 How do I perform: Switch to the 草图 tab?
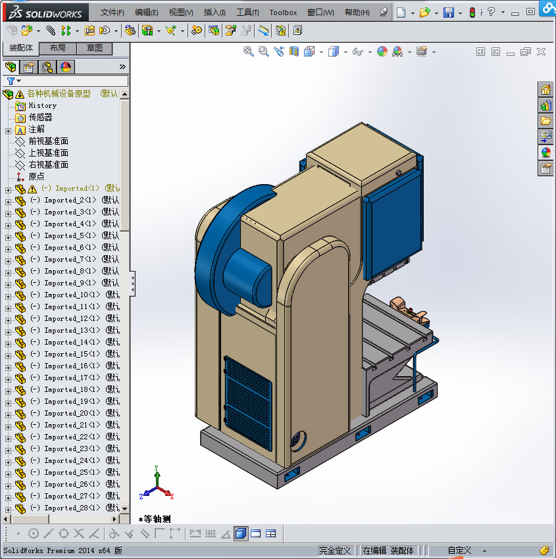pyautogui.click(x=95, y=48)
